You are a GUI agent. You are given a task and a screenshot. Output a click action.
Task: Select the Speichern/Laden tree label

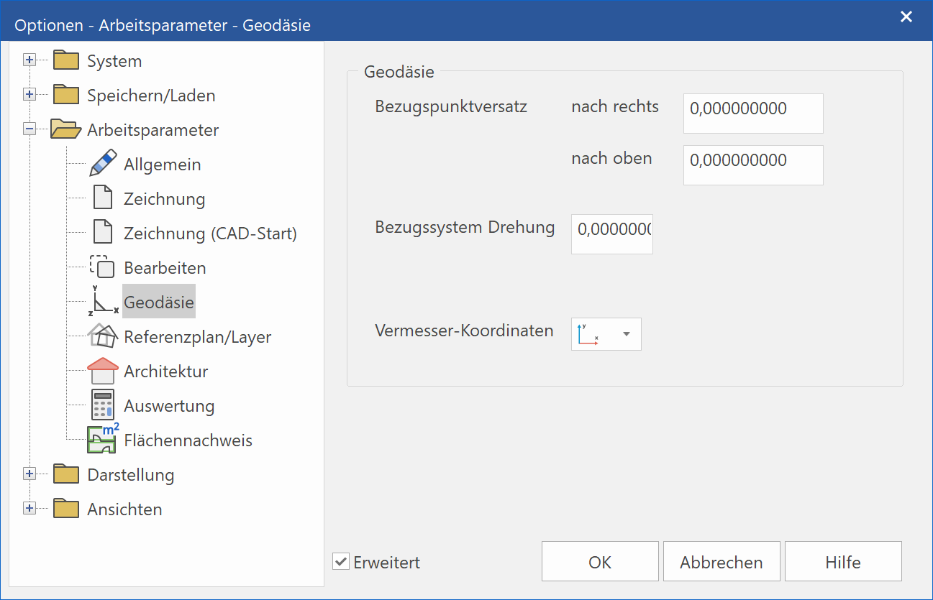151,96
